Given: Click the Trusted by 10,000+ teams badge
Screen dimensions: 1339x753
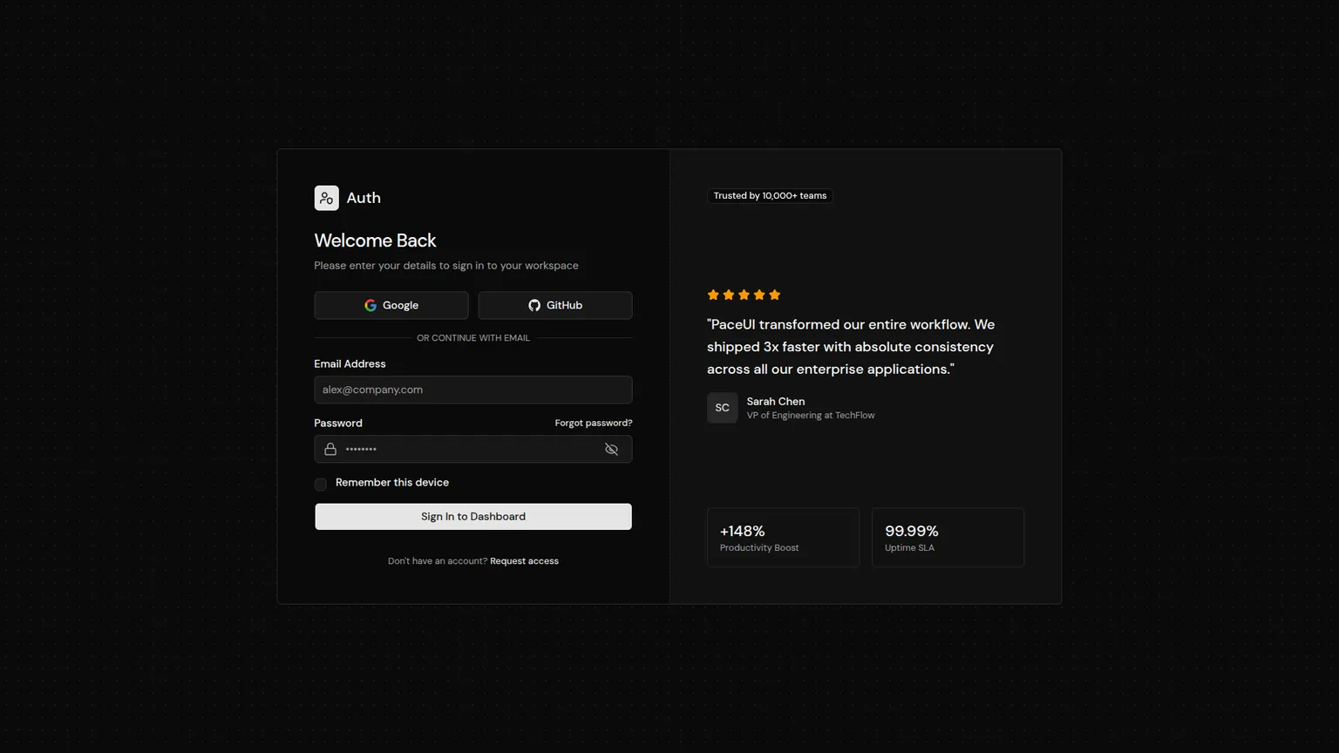Looking at the screenshot, I should [770, 195].
